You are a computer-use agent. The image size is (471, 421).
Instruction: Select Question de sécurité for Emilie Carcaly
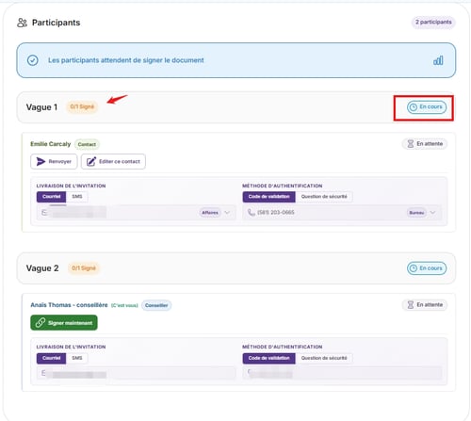[324, 197]
